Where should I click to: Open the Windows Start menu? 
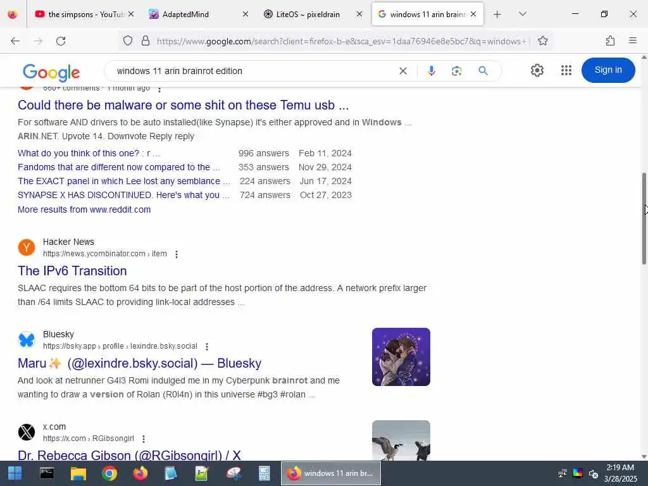point(15,473)
